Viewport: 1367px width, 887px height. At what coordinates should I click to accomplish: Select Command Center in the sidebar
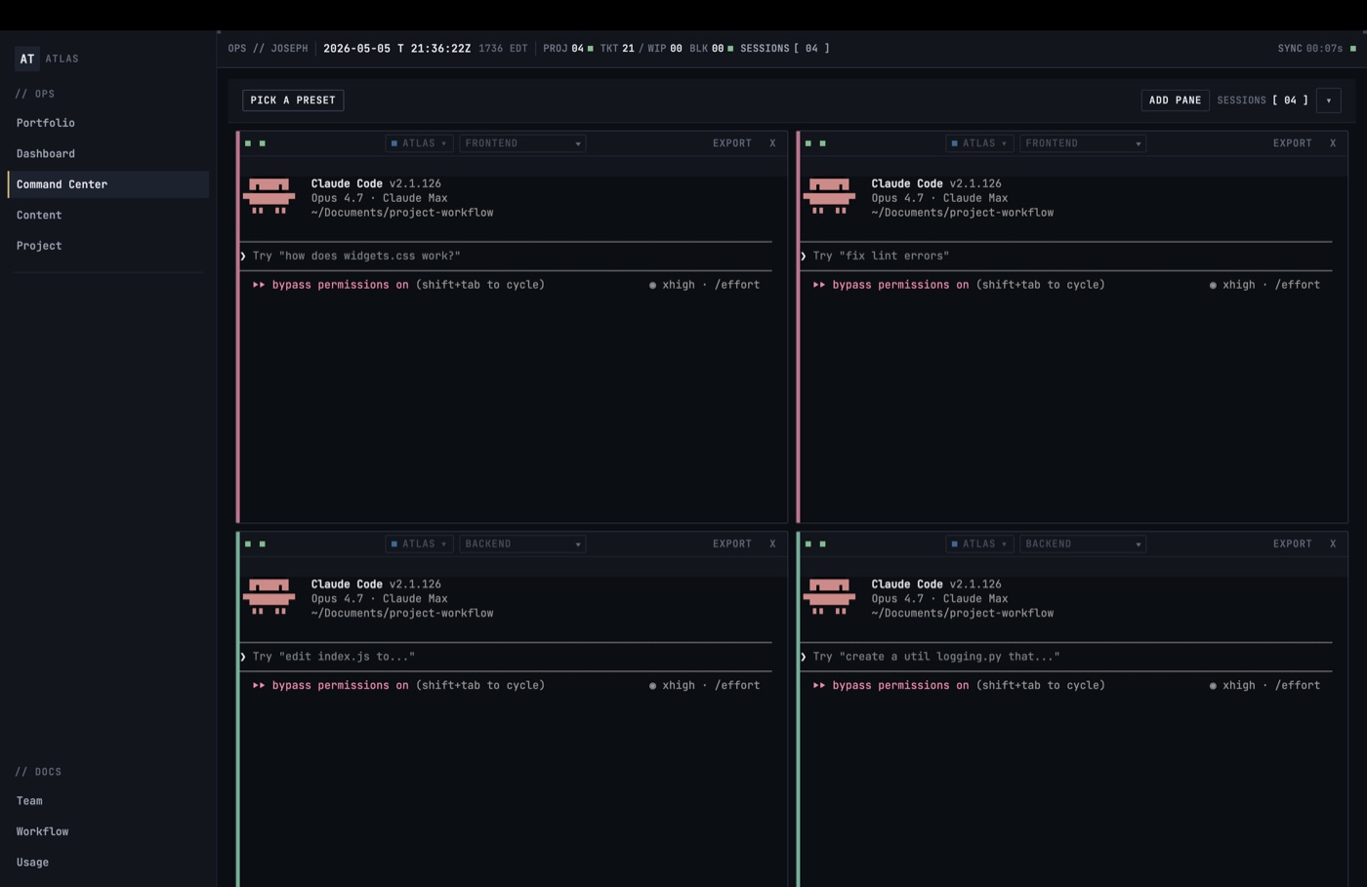(x=108, y=184)
